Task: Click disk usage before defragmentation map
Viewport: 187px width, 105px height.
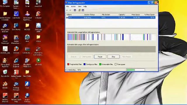Action: [x=112, y=37]
